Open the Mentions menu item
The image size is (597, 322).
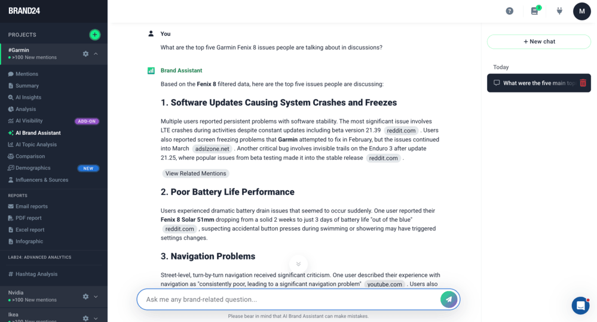(x=26, y=74)
